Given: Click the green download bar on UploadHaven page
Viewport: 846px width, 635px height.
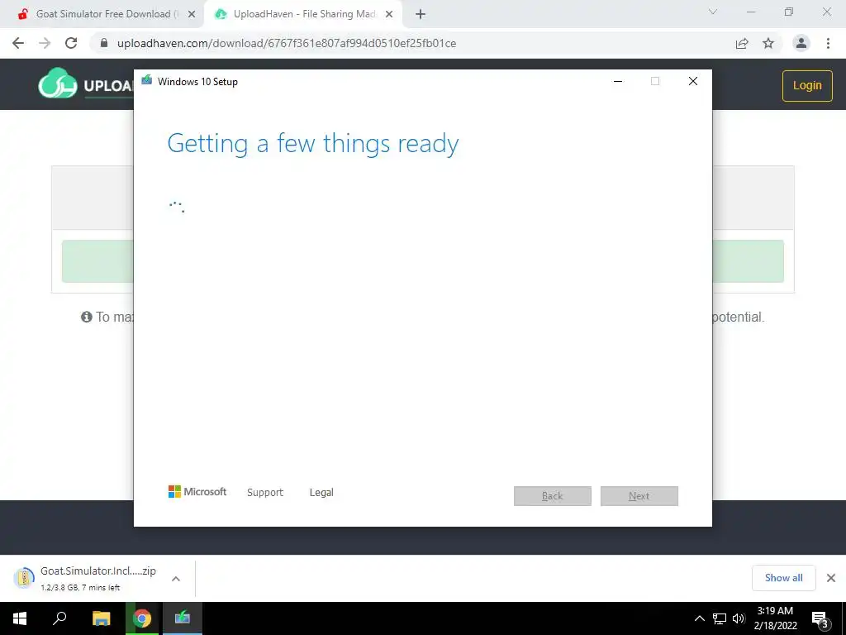Looking at the screenshot, I should click(x=97, y=261).
